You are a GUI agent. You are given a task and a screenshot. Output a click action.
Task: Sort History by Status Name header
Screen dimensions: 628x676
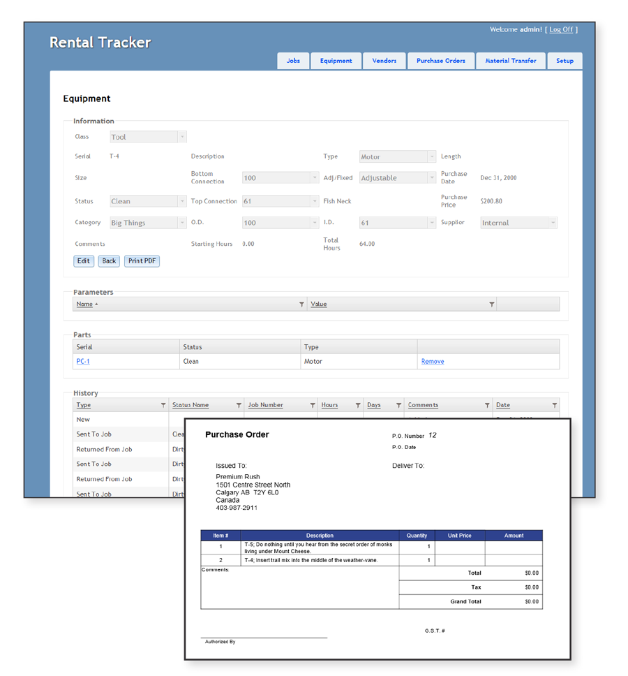pyautogui.click(x=190, y=405)
